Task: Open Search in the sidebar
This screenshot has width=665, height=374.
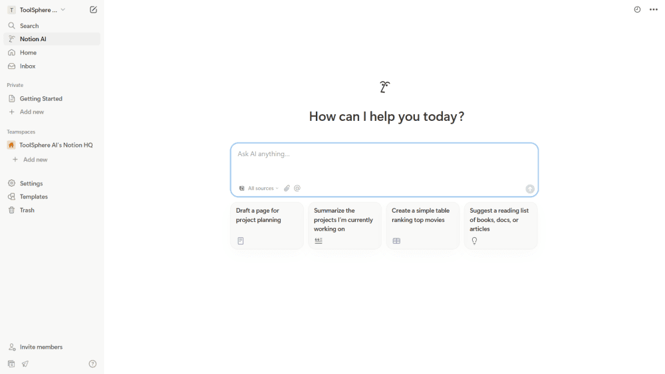Action: (29, 26)
